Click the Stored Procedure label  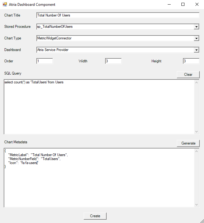(17, 27)
